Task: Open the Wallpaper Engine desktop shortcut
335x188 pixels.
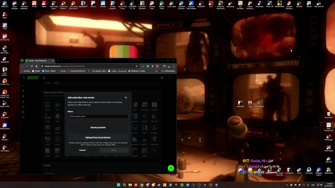Action: click(319, 172)
